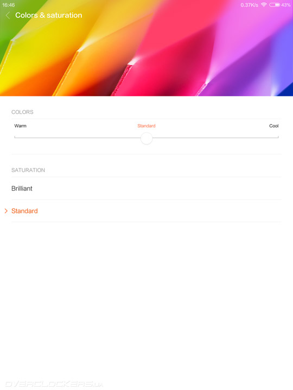This screenshot has height=390, width=293.
Task: Tap the SATURATION section header
Action: point(28,170)
